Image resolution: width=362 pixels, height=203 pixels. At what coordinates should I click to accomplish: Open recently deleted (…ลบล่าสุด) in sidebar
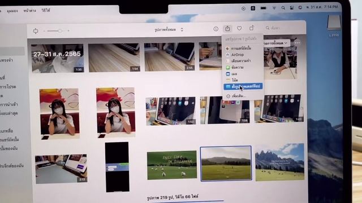[x=9, y=113]
